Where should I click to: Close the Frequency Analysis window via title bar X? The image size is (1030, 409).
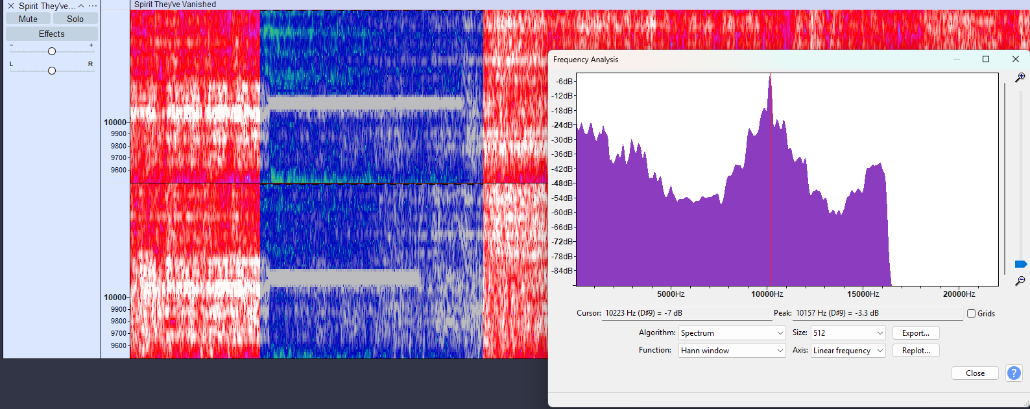coord(1015,59)
